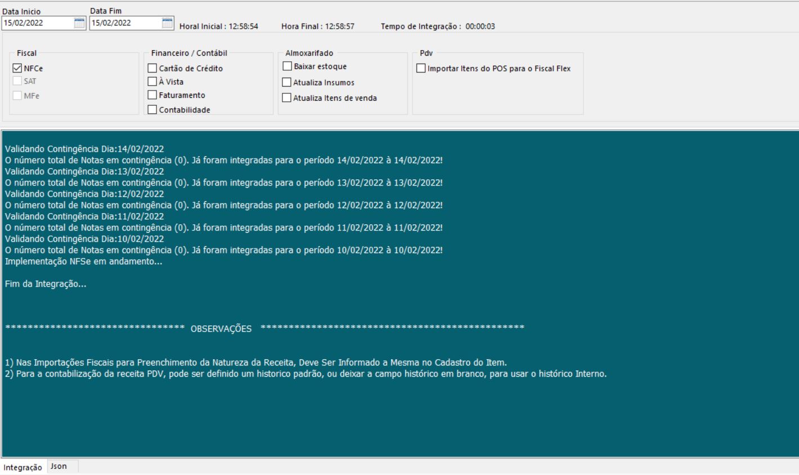Click the Tempo de Integração value
The width and height of the screenshot is (799, 475).
480,26
